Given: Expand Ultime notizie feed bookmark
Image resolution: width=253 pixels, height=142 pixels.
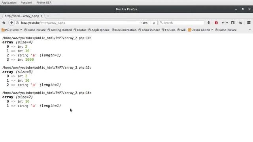Looking at the screenshot, I should point(200,30).
